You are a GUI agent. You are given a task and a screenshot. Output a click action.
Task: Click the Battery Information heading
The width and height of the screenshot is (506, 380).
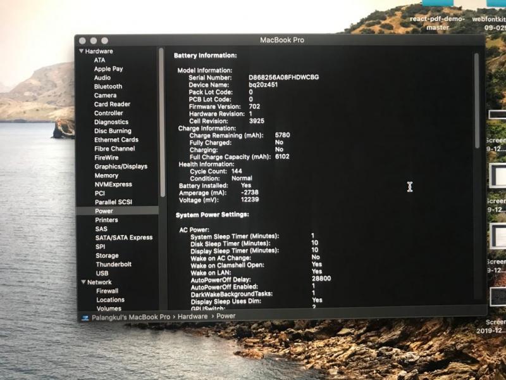click(x=205, y=56)
